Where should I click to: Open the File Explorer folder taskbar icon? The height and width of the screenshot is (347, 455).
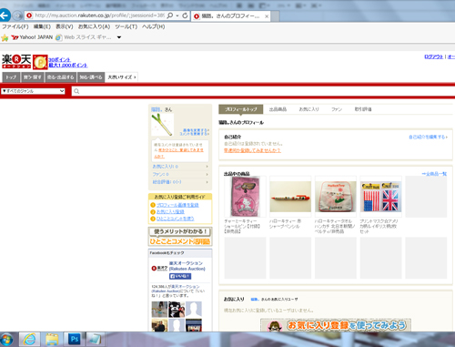(52, 339)
